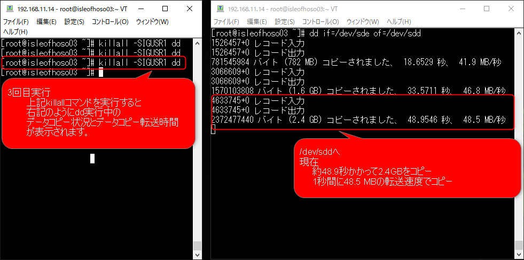The height and width of the screenshot is (260, 524).
Task: Maximize the left terminal window
Action: click(x=165, y=9)
